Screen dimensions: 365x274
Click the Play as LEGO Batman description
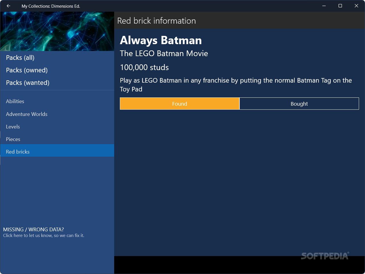click(236, 85)
